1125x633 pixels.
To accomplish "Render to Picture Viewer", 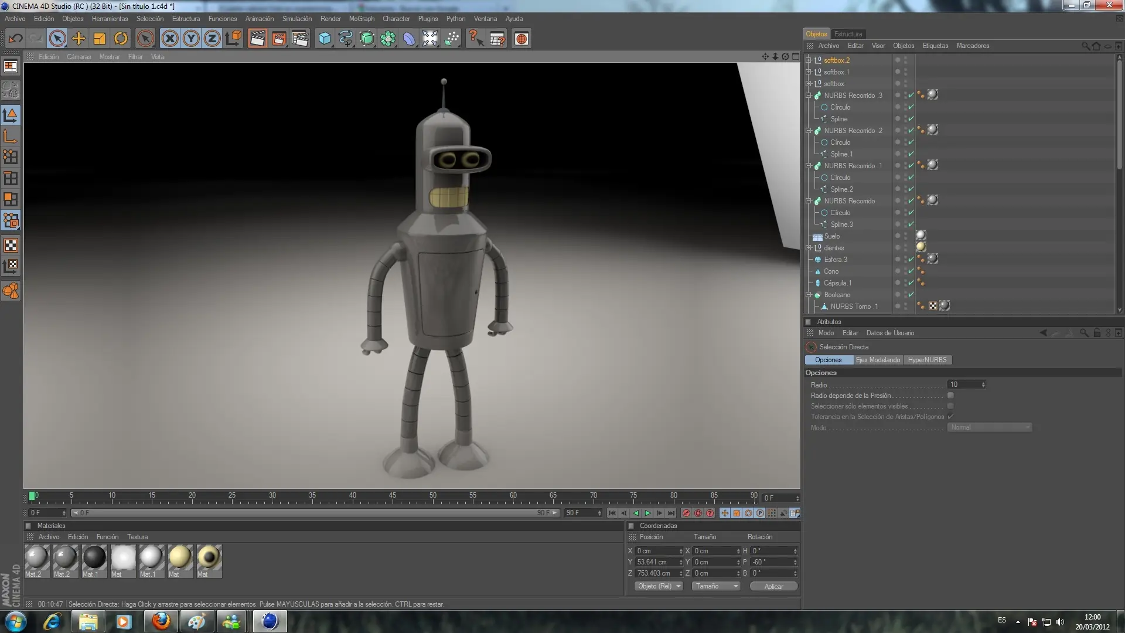I will pos(279,39).
